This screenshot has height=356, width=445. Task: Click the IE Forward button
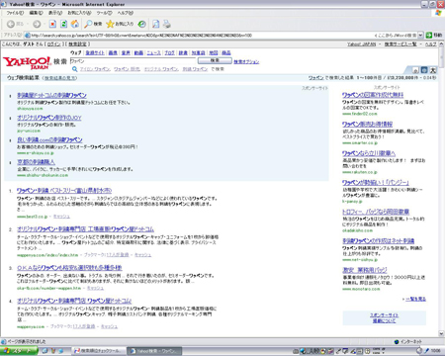tap(37, 24)
